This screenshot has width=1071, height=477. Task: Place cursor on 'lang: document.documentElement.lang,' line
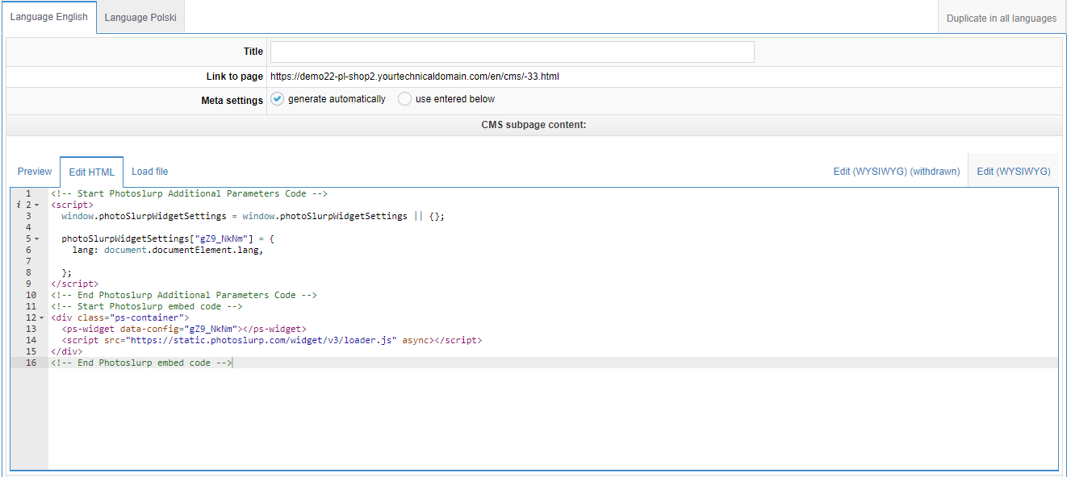coord(168,250)
